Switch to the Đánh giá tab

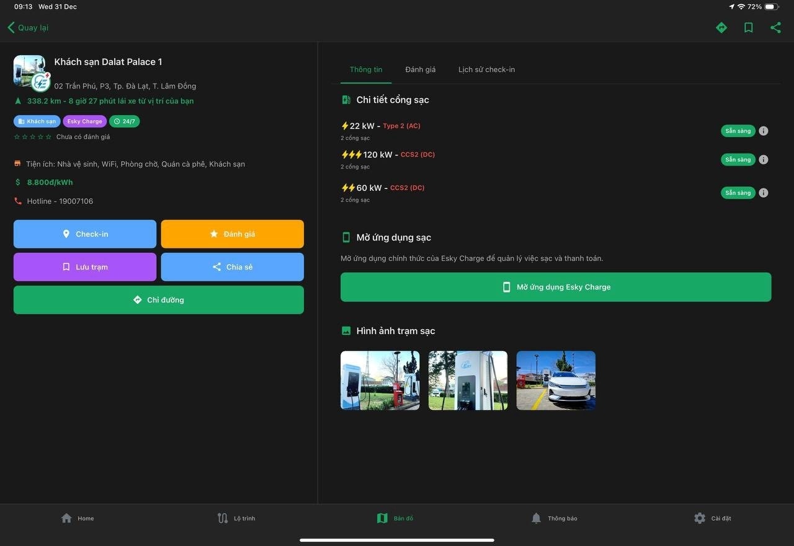[420, 69]
